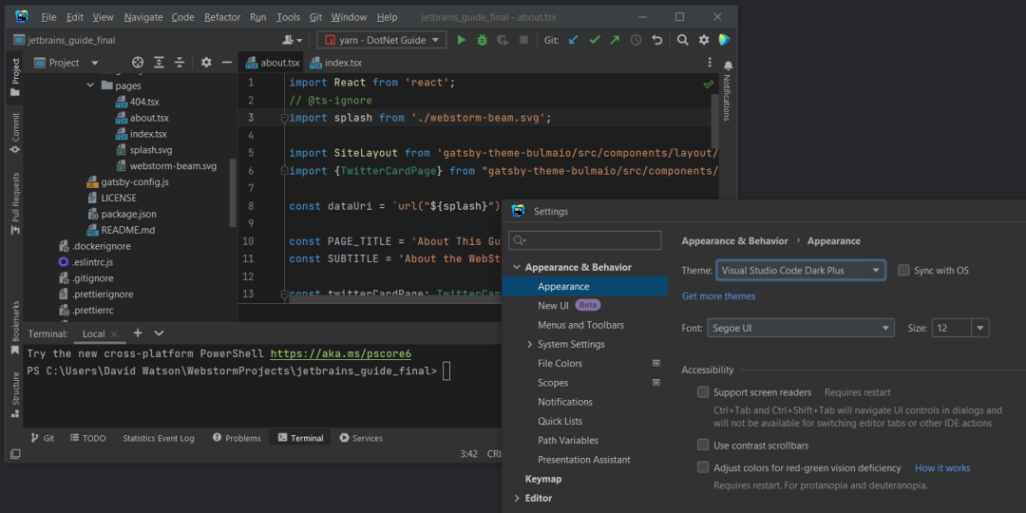This screenshot has height=513, width=1026.
Task: Open run configuration dropdown yarn DotNet Guide
Action: click(x=382, y=40)
